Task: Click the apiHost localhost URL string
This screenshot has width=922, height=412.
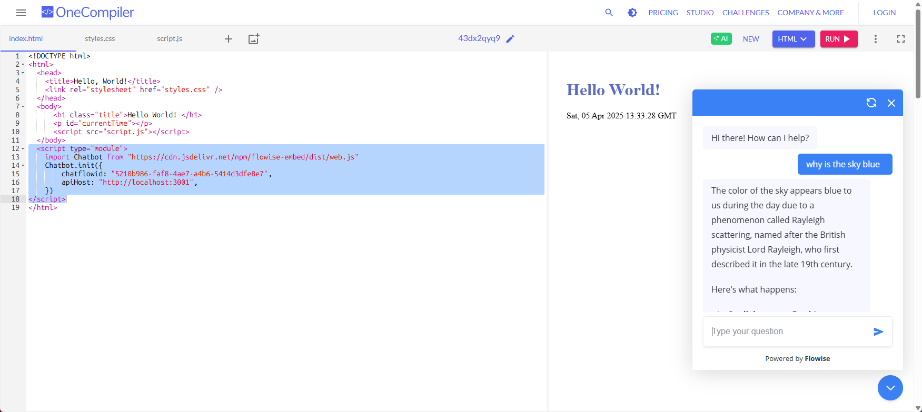Action: click(146, 182)
